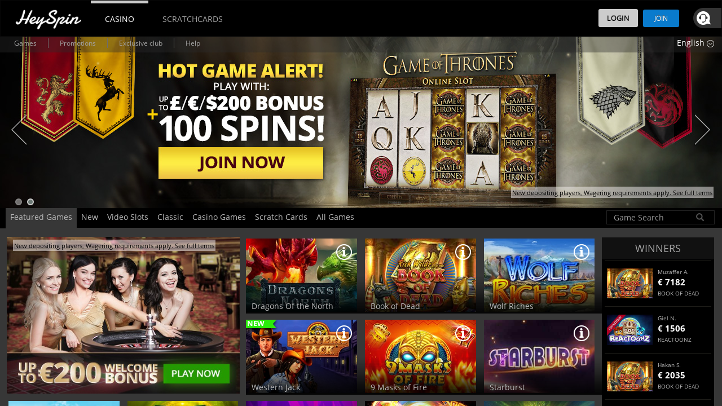Viewport: 722px width, 406px height.
Task: Open Western Jack game info icon
Action: tap(344, 333)
